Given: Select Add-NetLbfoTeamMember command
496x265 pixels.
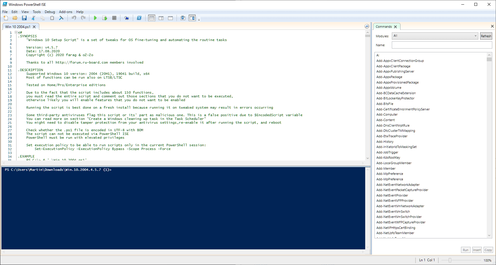Looking at the screenshot, I should [395, 233].
